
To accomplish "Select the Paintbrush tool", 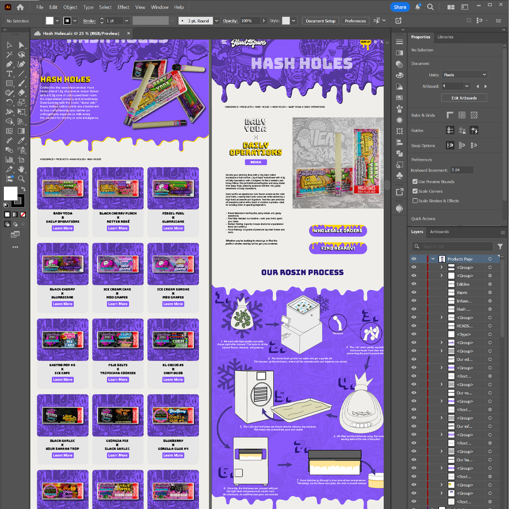I will [21, 83].
